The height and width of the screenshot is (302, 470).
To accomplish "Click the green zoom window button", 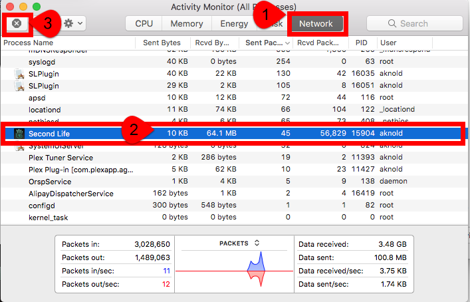I will point(37,6).
